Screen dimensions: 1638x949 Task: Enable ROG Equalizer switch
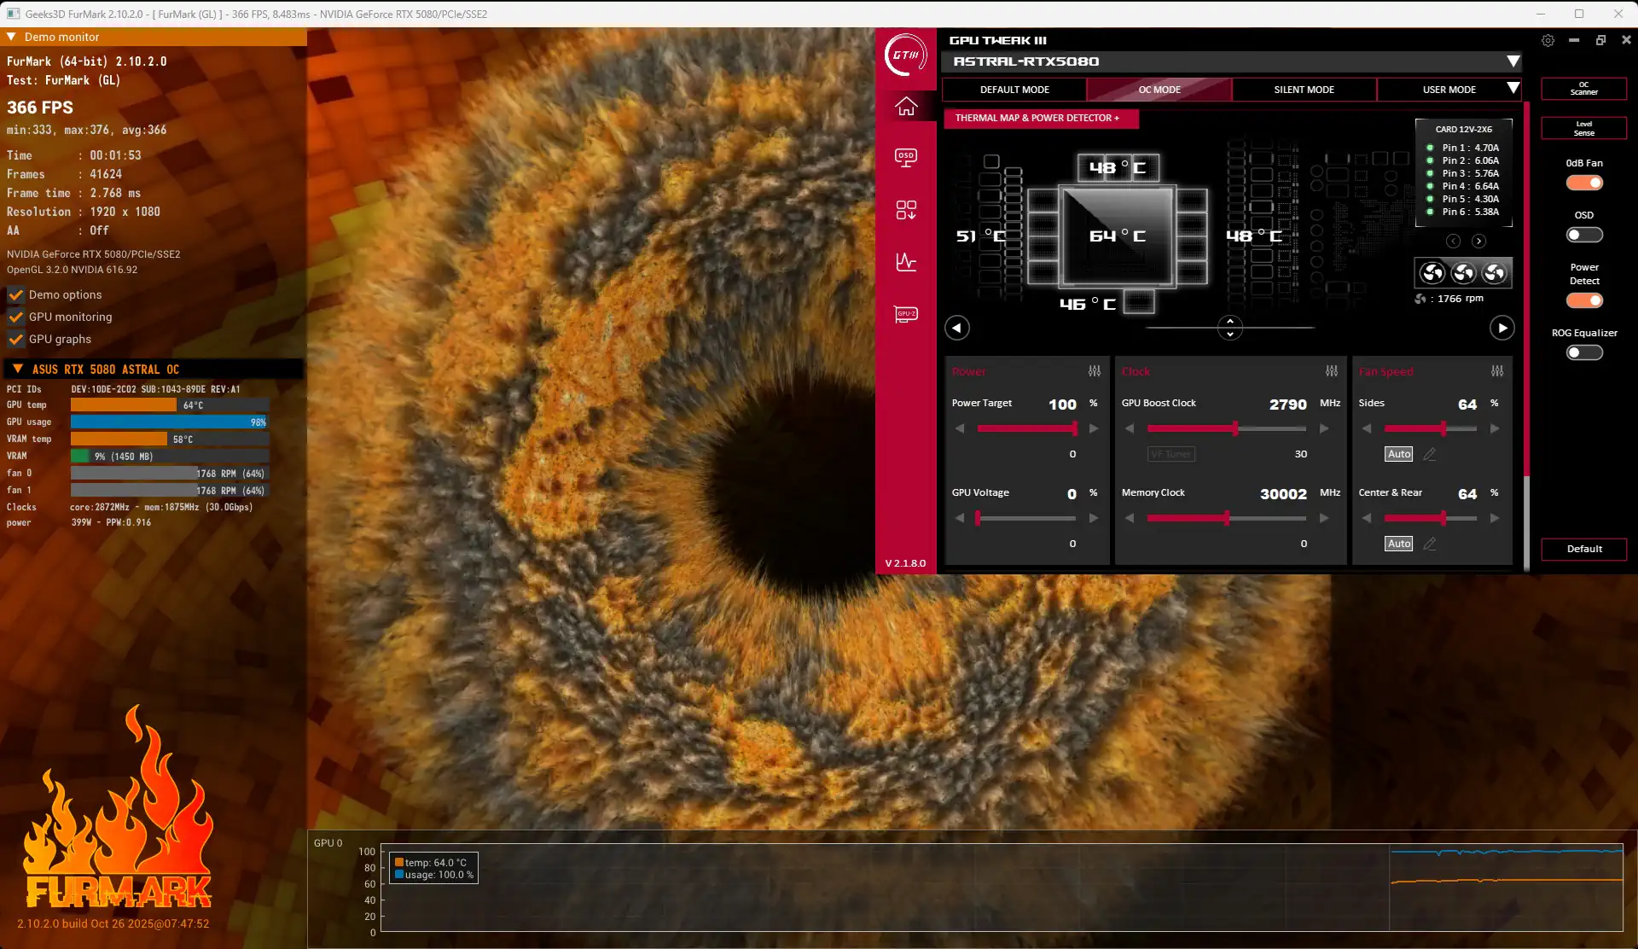[1584, 352]
